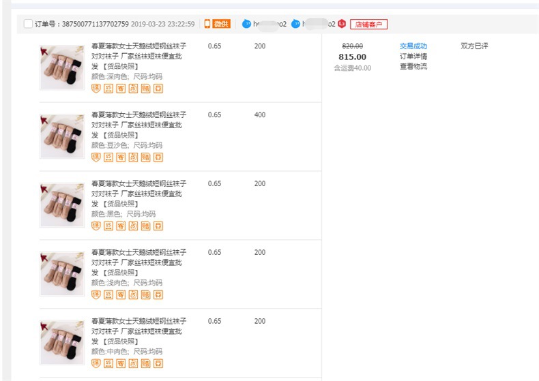Click 保 shield icon in 浅肉色 row
The height and width of the screenshot is (381, 539).
click(96, 295)
